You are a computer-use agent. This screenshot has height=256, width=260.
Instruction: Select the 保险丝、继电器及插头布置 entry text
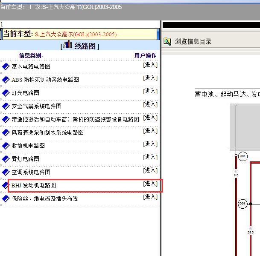(45, 198)
